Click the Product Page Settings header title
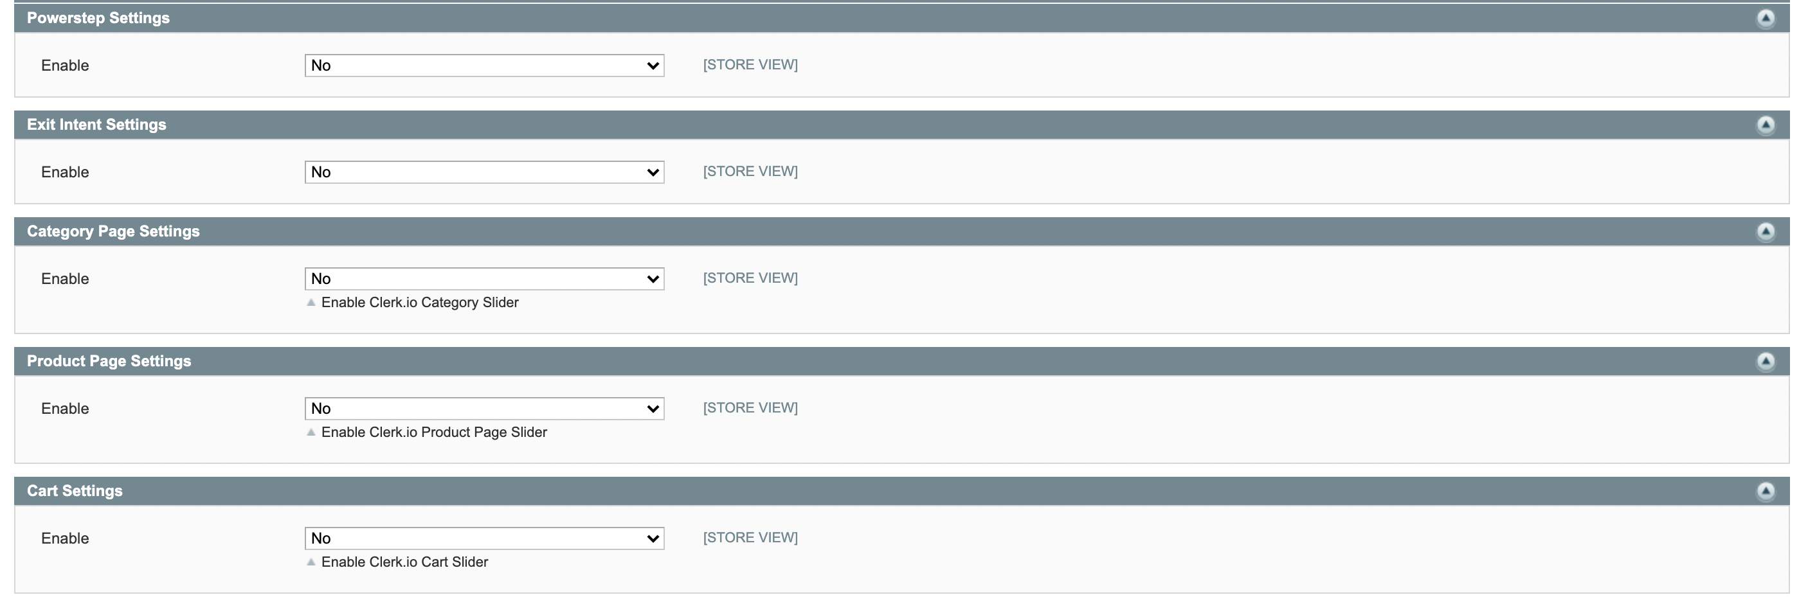The width and height of the screenshot is (1799, 604). point(109,361)
